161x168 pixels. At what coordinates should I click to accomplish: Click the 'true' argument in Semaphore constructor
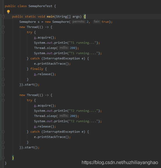coord(105,22)
